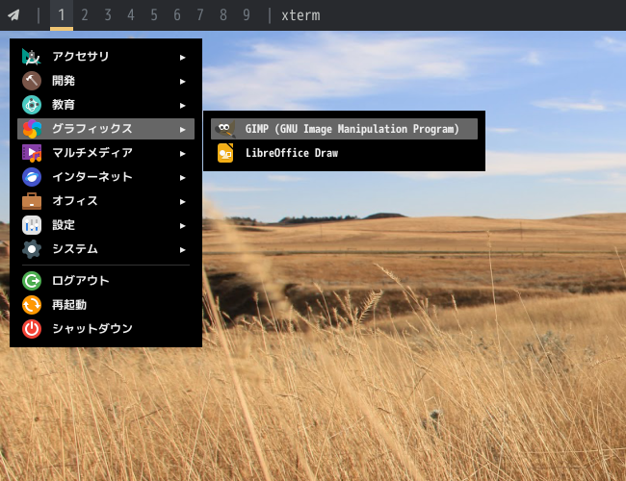
Task: Open the 教育 menu entry
Action: coord(106,105)
